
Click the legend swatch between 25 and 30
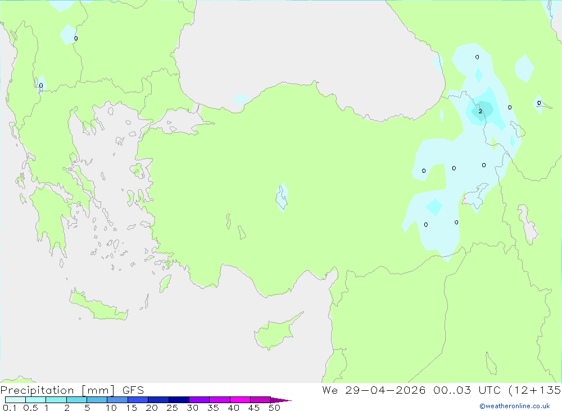(179, 400)
